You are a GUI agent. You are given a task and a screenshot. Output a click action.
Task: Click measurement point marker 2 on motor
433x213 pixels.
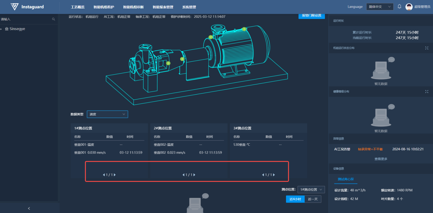(210, 37)
